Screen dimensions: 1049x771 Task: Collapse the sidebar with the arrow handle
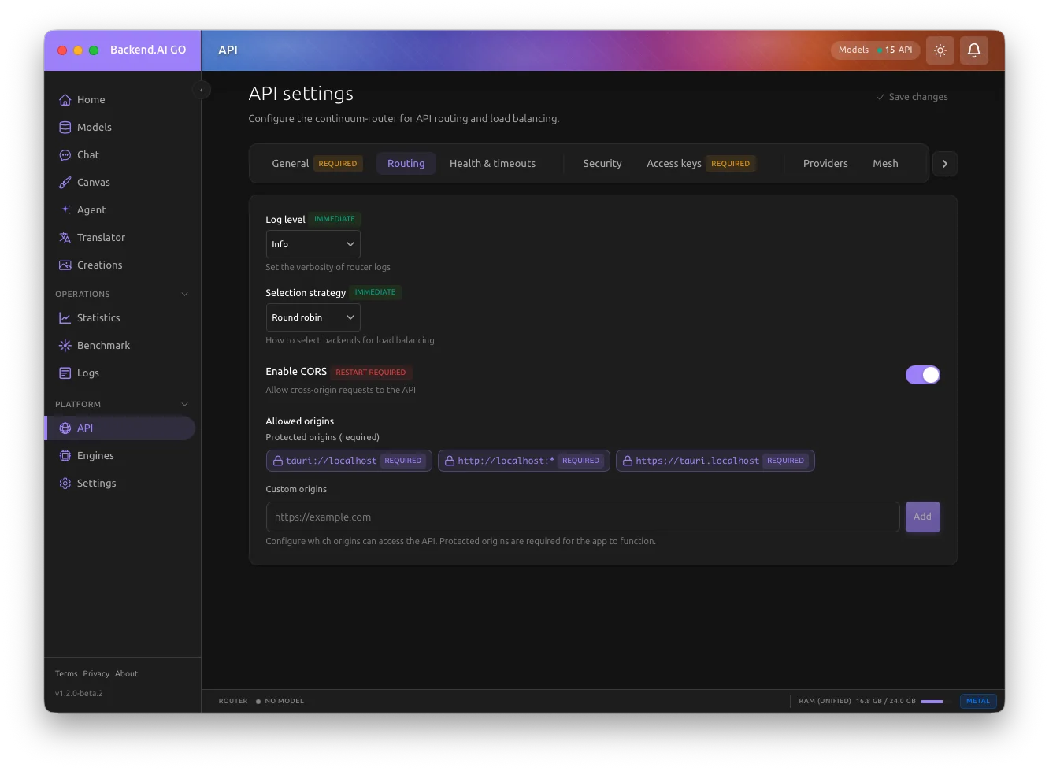[201, 90]
